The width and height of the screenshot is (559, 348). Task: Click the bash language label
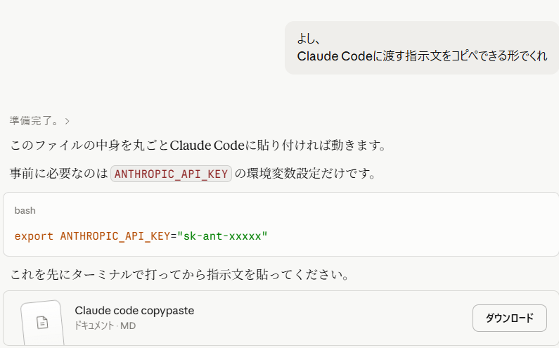coord(25,210)
